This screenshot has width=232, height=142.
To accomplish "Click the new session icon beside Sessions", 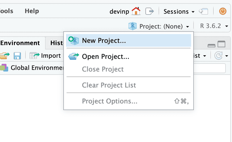I will tap(203, 11).
